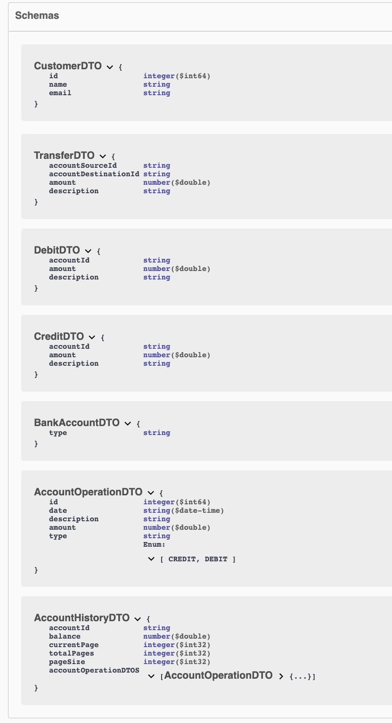Click the Schemas section header
This screenshot has height=723, width=392.
37,16
